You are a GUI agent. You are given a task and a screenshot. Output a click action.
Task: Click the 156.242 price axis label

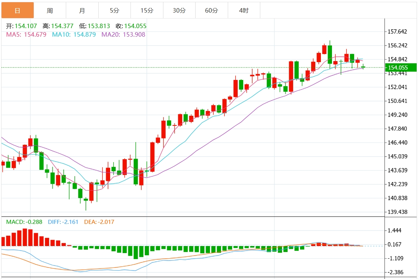coord(397,45)
